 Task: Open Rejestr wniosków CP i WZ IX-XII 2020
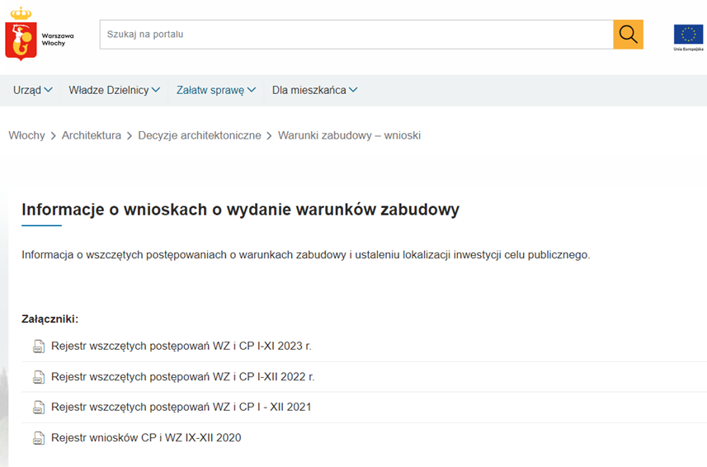[146, 438]
